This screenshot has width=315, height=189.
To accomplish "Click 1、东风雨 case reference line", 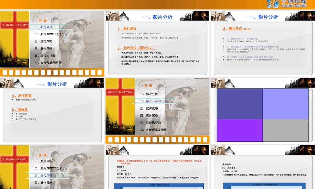I will (x=121, y=170).
